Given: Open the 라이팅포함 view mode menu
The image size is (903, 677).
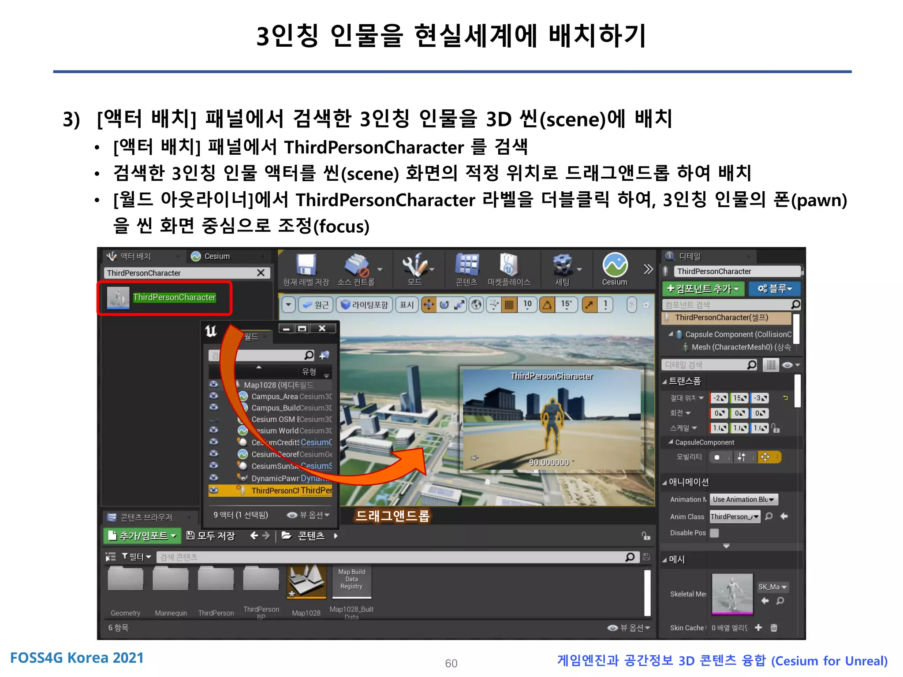Looking at the screenshot, I should click(x=364, y=305).
